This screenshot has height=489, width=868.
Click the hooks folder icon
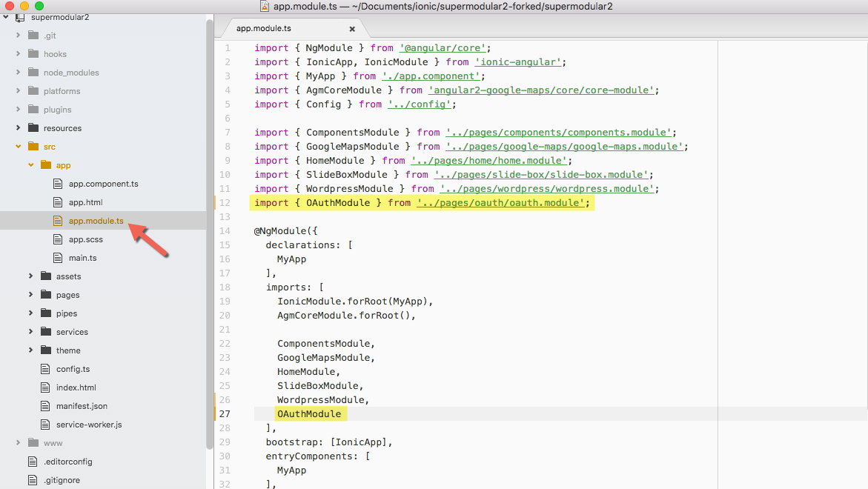[33, 53]
